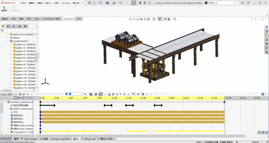
Task: Expand plane<5> in the feature tree
Action: click(x=11, y=54)
